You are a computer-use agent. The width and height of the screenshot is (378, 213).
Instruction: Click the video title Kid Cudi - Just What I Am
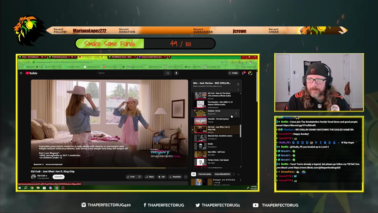(53, 172)
